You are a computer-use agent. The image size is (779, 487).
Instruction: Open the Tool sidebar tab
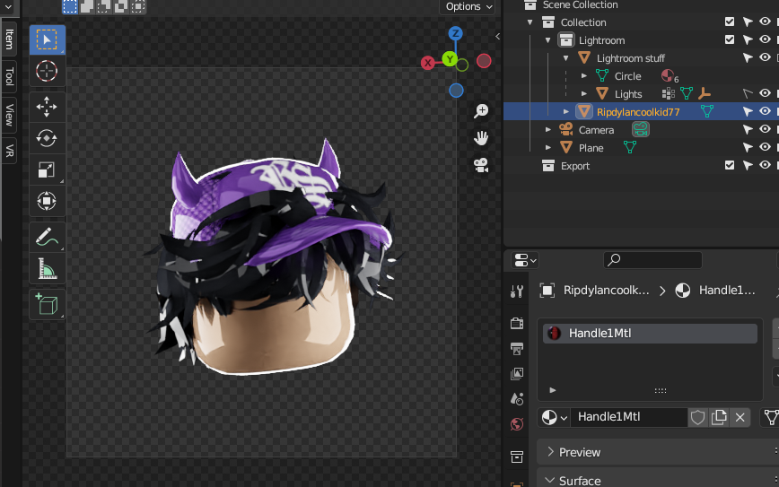(9, 76)
